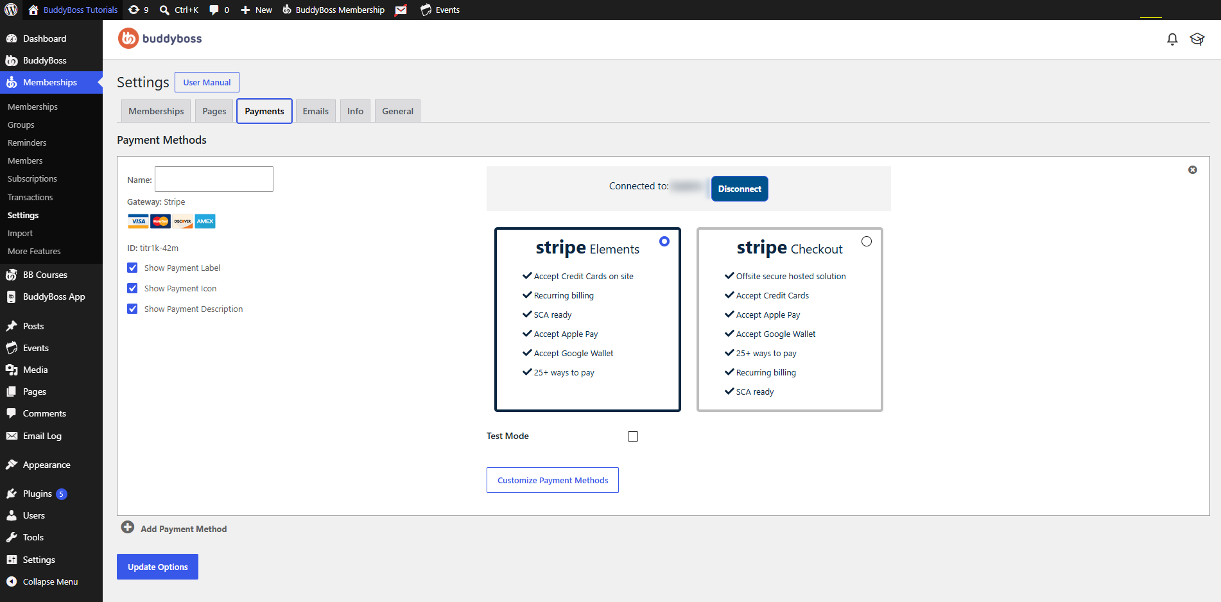Viewport: 1221px width, 602px height.
Task: Click Customize Payment Methods
Action: [553, 480]
